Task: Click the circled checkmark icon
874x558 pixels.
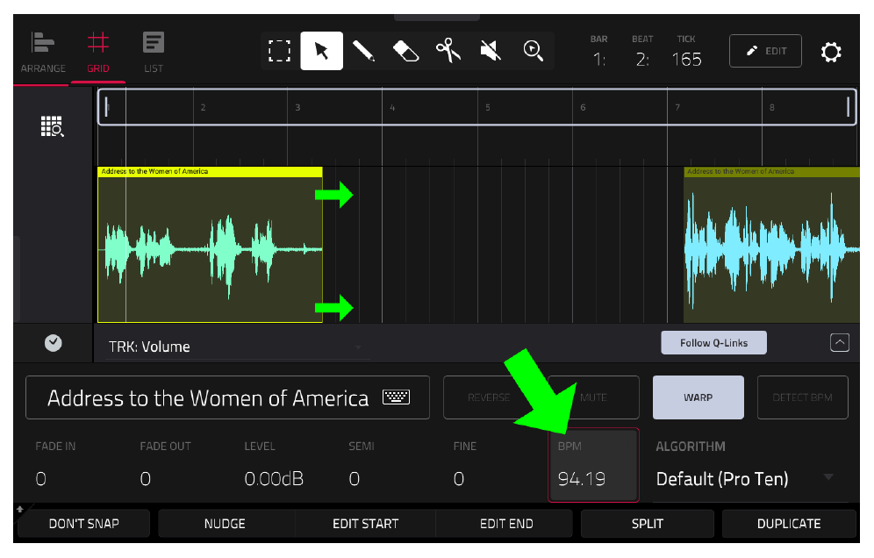Action: 53,343
